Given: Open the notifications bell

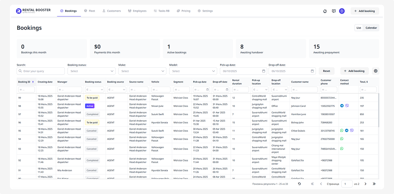Looking at the screenshot, I should point(325,11).
